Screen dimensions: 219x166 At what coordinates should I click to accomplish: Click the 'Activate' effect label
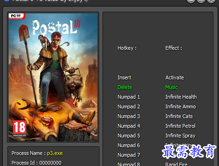tap(174, 77)
